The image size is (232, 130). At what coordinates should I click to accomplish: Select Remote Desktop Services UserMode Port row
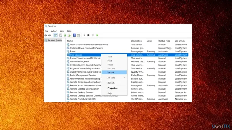click(127, 95)
